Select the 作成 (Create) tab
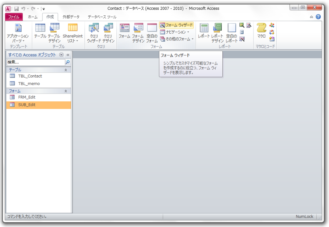The image size is (329, 227). [x=50, y=17]
